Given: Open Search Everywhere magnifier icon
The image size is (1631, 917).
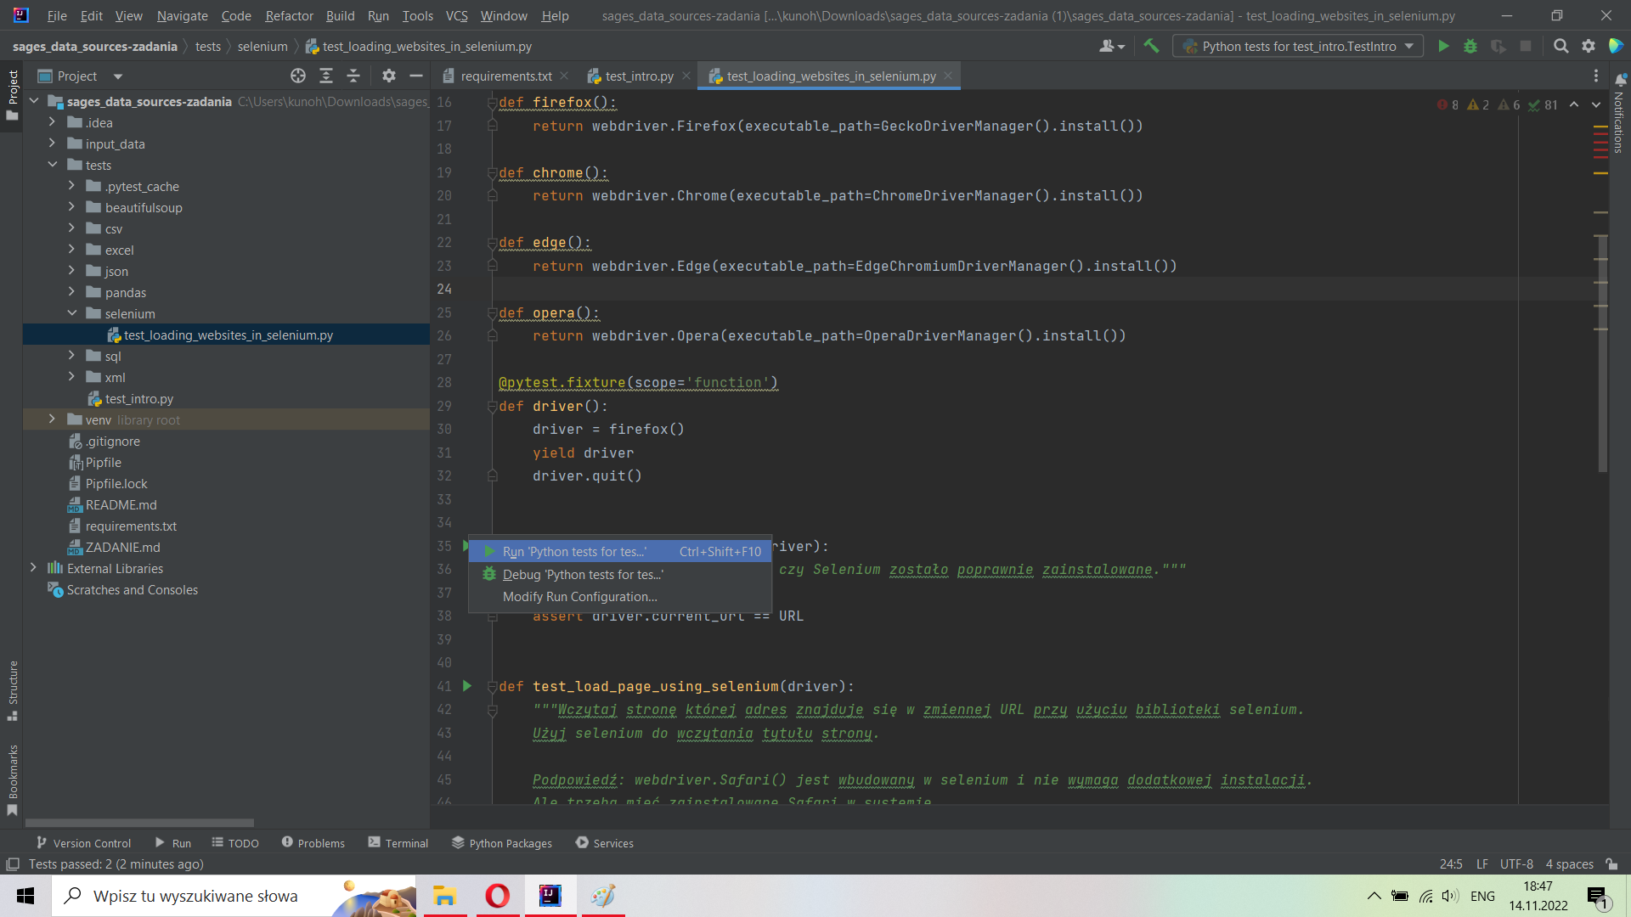Looking at the screenshot, I should tap(1560, 47).
